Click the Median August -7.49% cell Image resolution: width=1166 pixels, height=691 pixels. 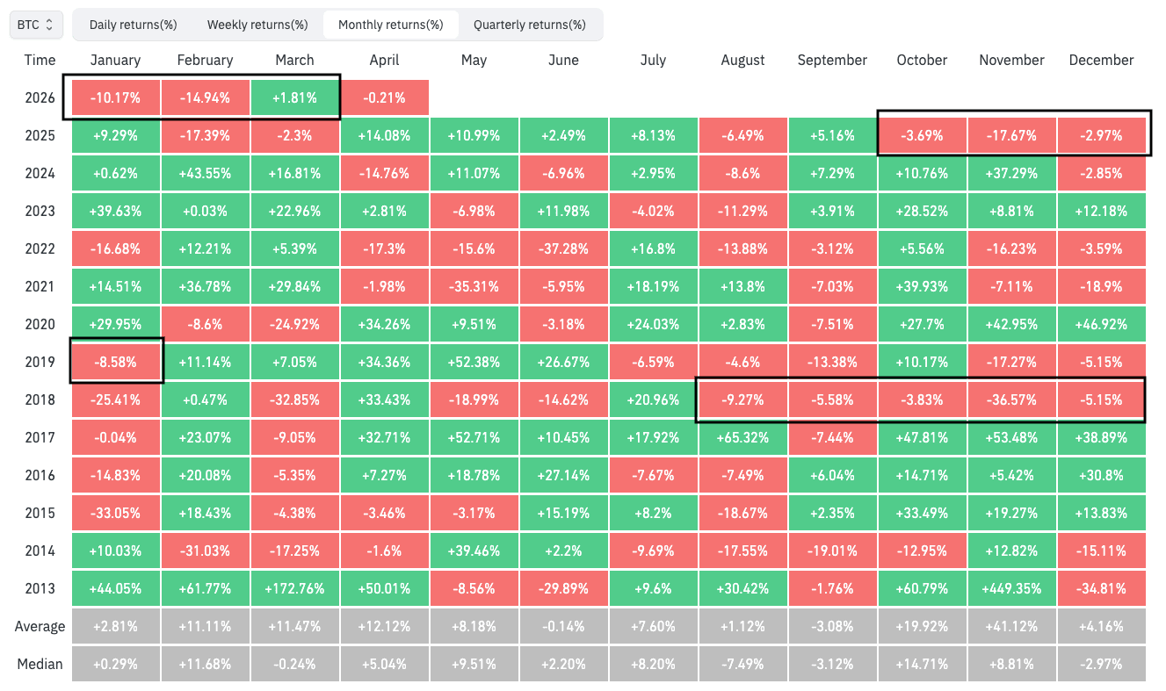point(742,664)
